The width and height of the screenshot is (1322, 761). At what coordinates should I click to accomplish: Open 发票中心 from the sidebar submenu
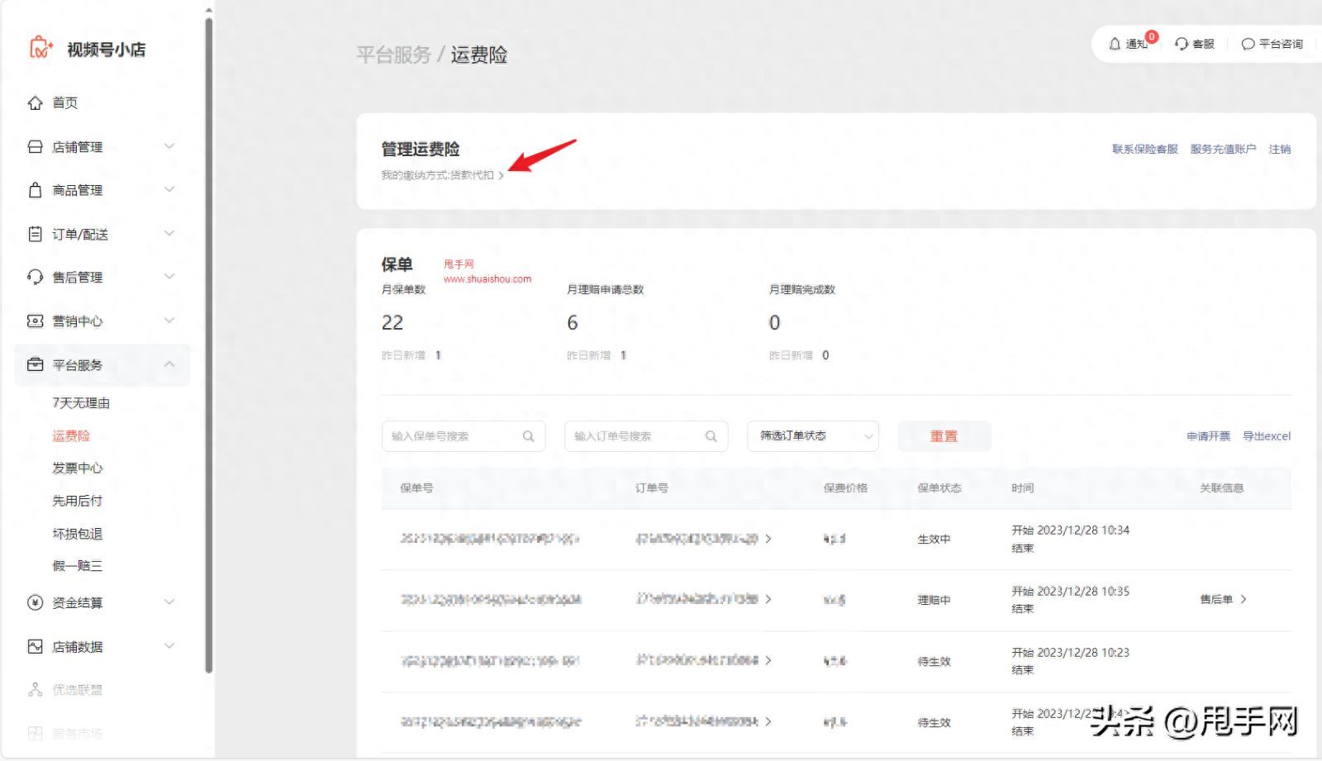[x=78, y=468]
